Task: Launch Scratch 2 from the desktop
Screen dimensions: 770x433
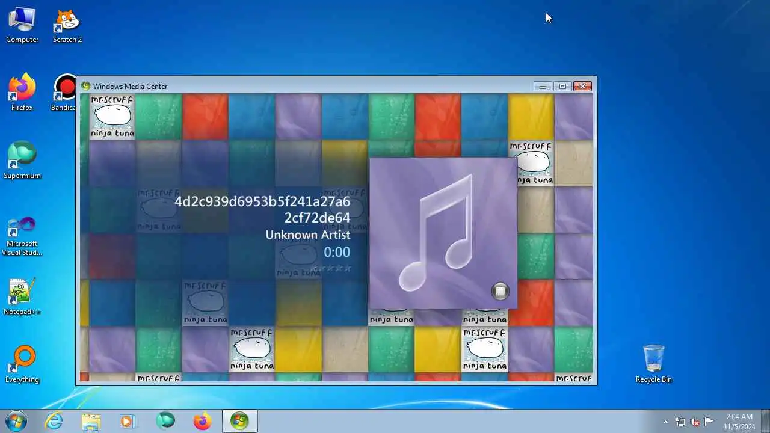Action: tap(67, 25)
